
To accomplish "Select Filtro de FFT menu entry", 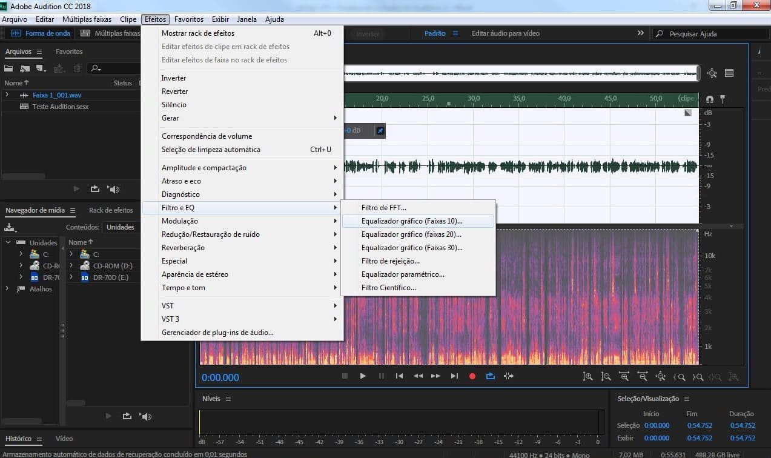I will [x=419, y=208].
